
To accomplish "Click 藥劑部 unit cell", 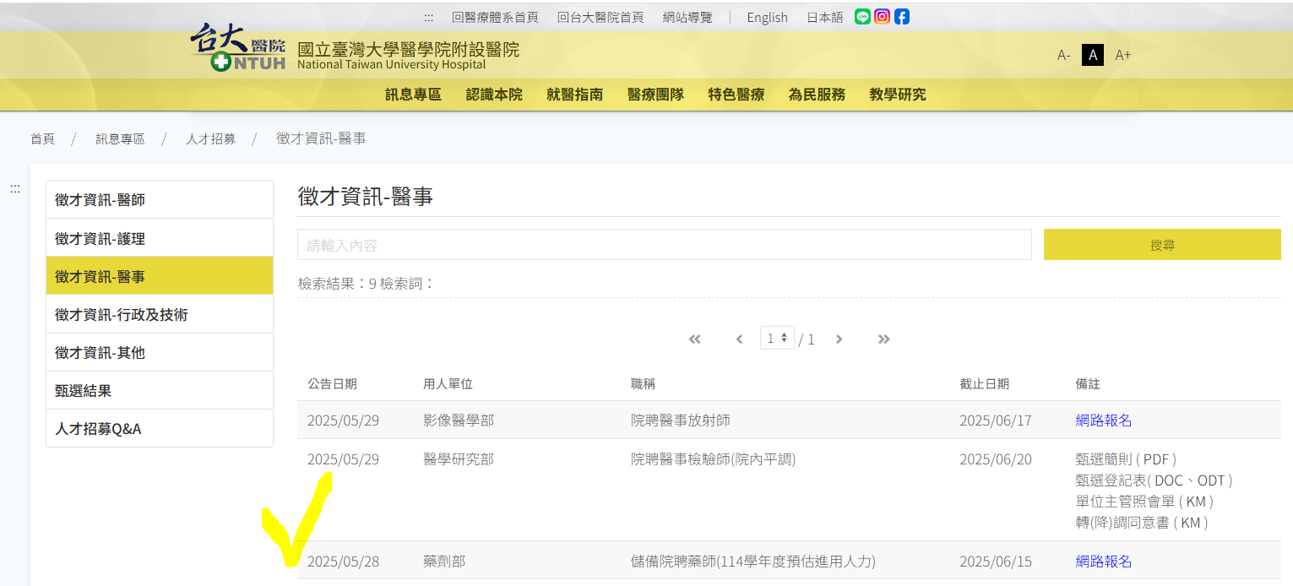I will [x=444, y=561].
